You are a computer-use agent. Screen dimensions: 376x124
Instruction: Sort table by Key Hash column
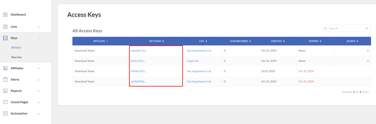[x=156, y=41]
